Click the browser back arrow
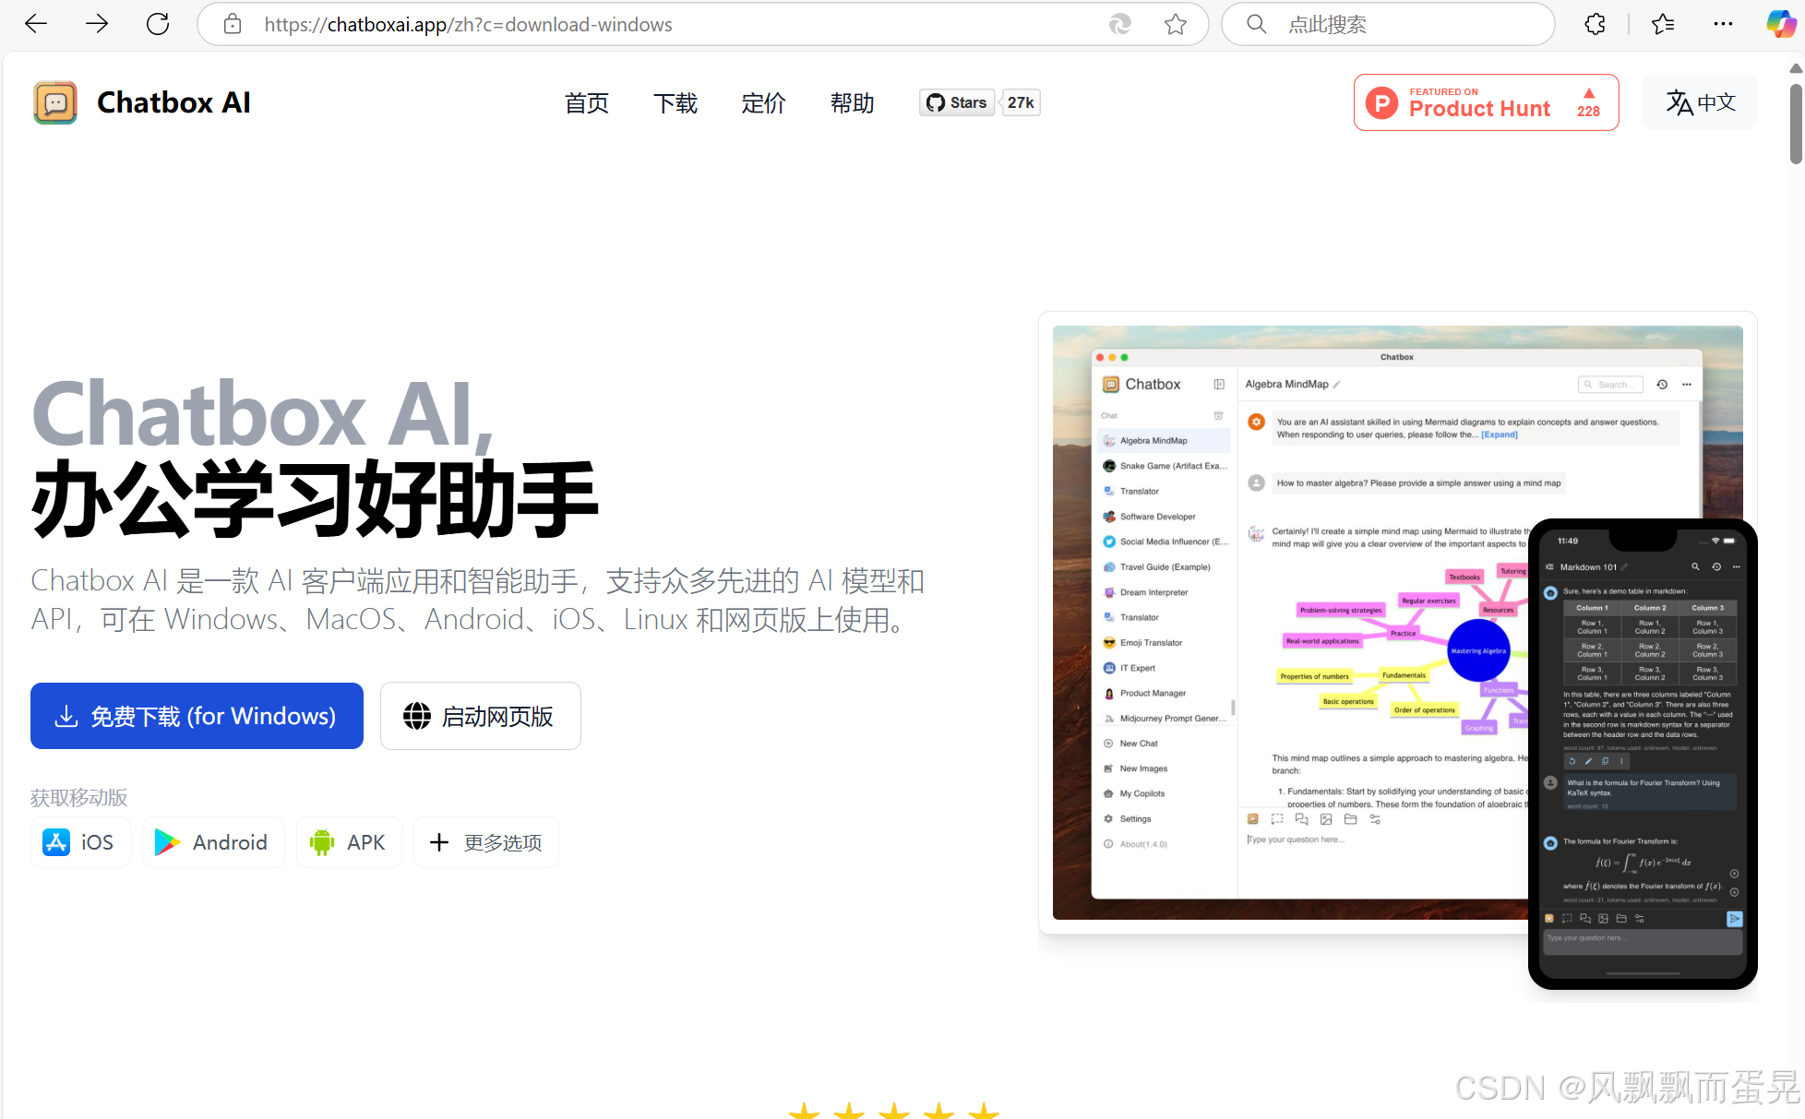This screenshot has width=1805, height=1119. point(36,24)
